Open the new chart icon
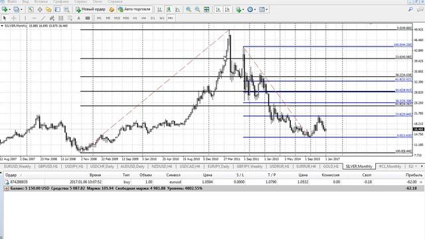The image size is (425, 239). [5, 9]
